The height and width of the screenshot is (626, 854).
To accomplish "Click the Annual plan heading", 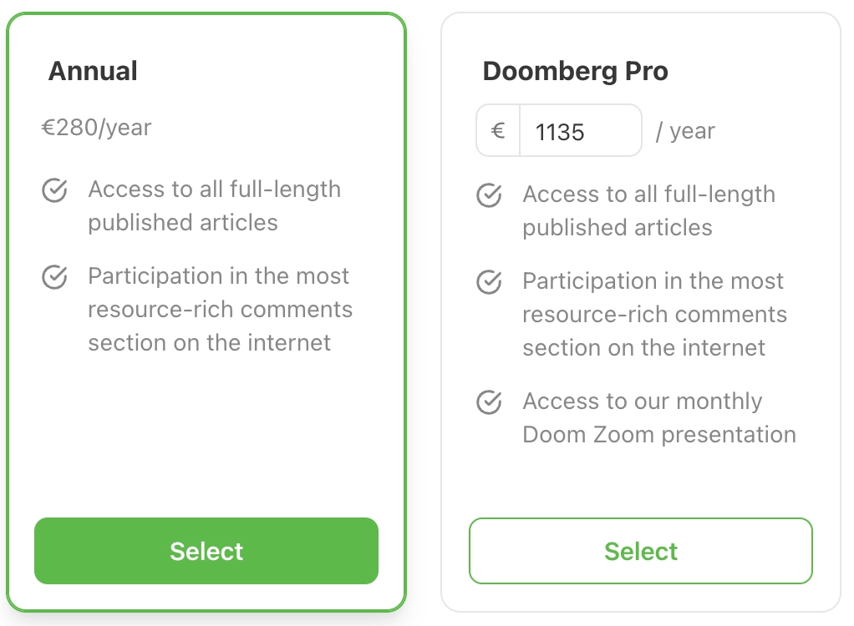I will coord(93,71).
